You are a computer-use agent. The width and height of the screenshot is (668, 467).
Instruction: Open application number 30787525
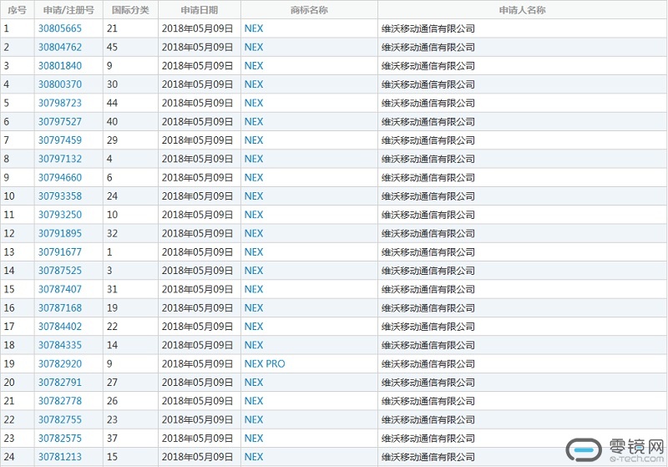coord(59,271)
